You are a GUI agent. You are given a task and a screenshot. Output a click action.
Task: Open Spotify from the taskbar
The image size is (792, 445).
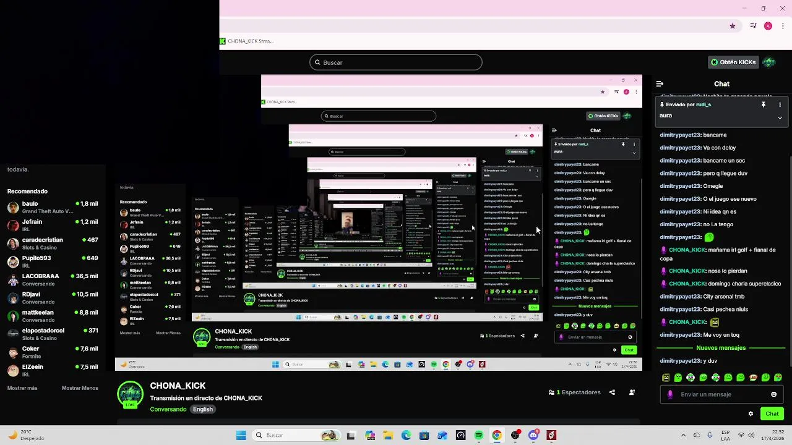479,435
